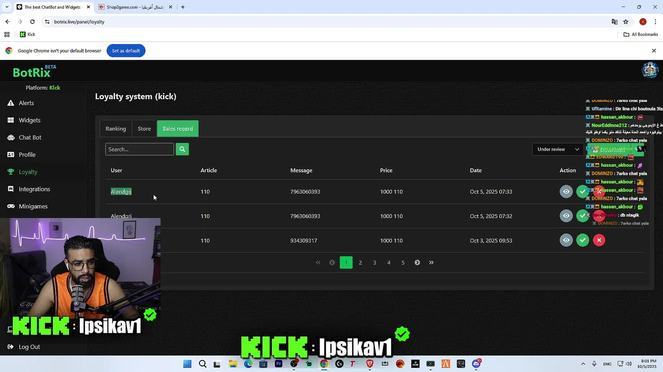Jump to first page double arrow

(318, 262)
